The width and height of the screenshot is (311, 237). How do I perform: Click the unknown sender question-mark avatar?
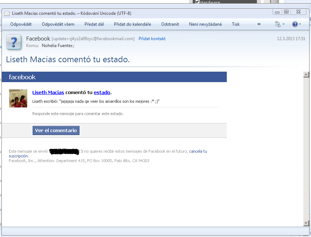(x=14, y=42)
